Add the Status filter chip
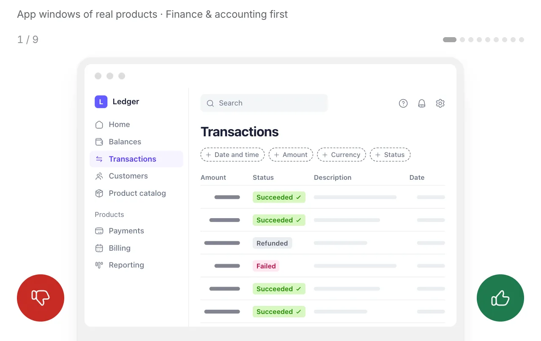The image size is (541, 341). [390, 155]
